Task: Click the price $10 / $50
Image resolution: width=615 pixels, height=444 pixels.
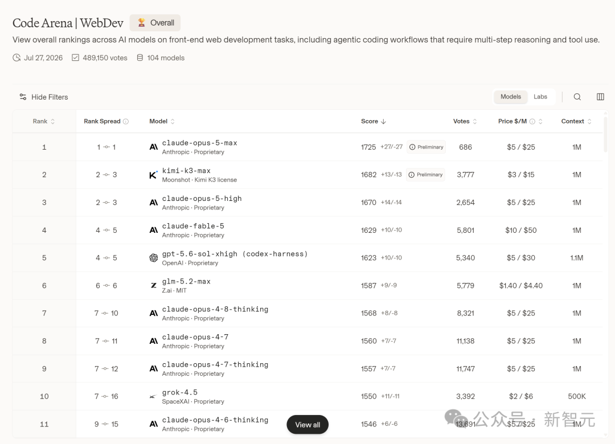Action: (521, 230)
